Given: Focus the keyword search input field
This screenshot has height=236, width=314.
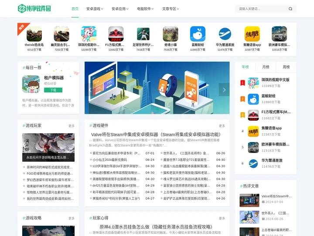Looking at the screenshot, I should 263,9.
